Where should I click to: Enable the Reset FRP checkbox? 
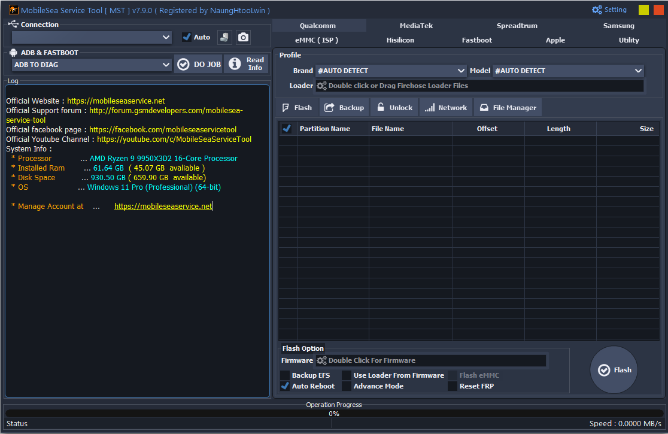click(x=453, y=386)
